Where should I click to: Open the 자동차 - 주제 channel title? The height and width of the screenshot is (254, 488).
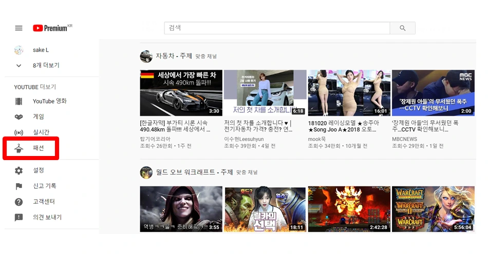(174, 56)
